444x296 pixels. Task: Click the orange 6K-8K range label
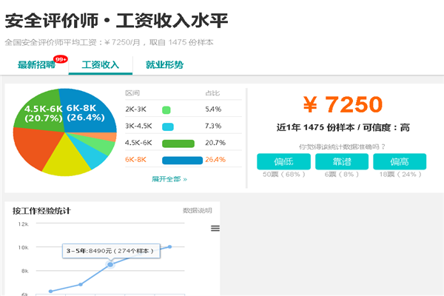click(135, 160)
